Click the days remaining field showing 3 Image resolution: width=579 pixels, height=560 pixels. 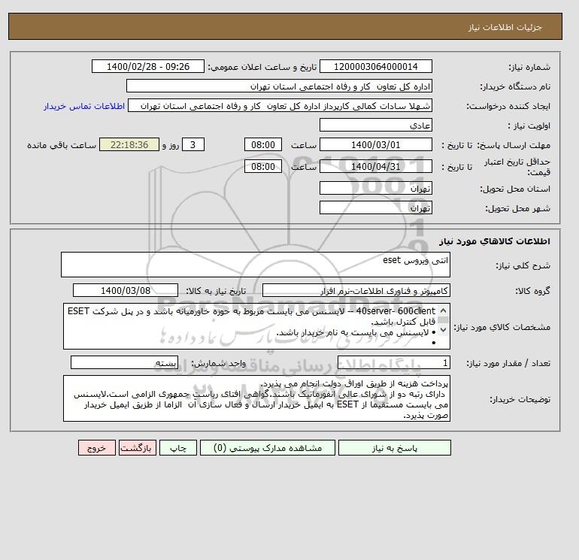(x=192, y=145)
